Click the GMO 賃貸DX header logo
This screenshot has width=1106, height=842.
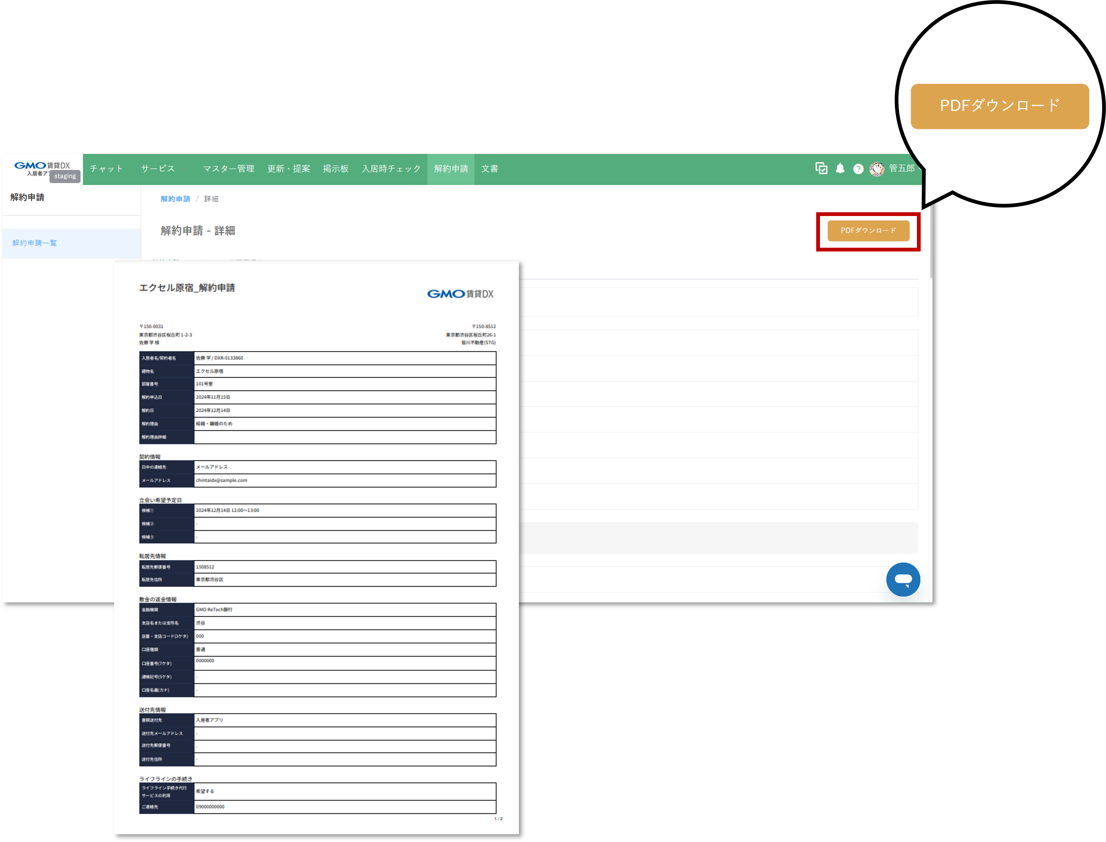[x=42, y=166]
